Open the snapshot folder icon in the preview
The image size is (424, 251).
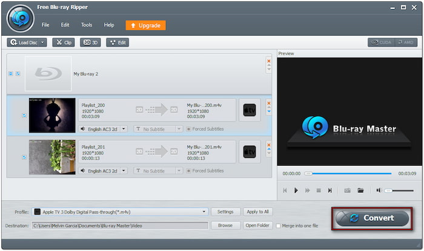360,190
